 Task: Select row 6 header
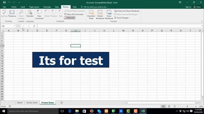(x=2, y=46)
